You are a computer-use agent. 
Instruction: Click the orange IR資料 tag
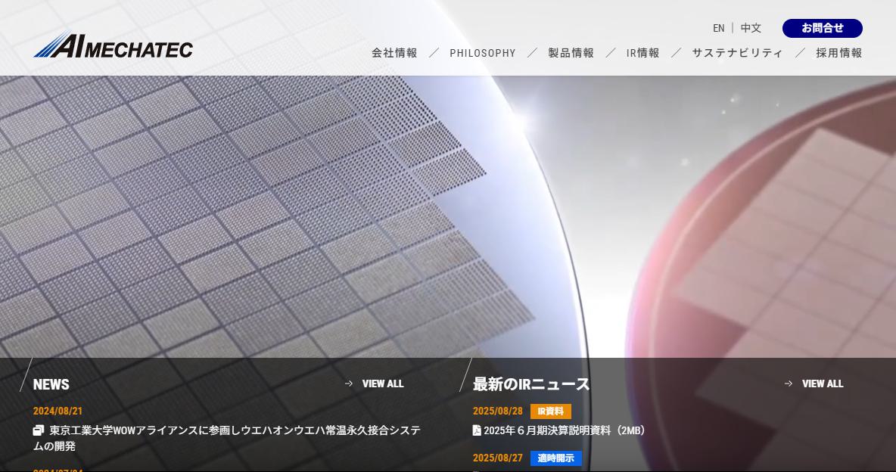551,411
